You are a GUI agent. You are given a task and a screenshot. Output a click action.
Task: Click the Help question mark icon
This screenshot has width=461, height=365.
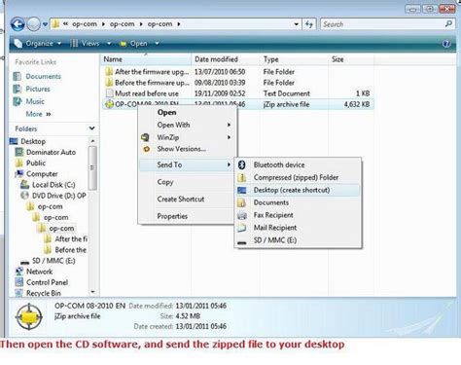click(446, 44)
